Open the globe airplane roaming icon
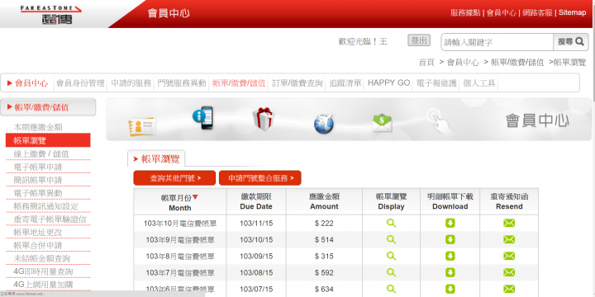 tap(324, 124)
